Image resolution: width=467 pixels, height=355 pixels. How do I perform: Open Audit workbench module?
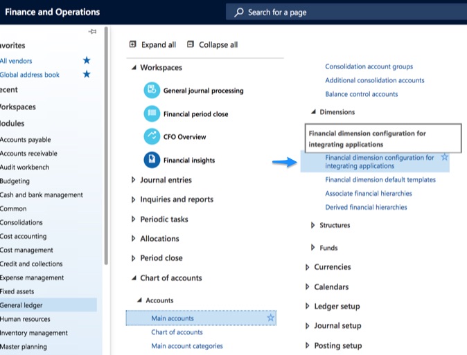24,167
